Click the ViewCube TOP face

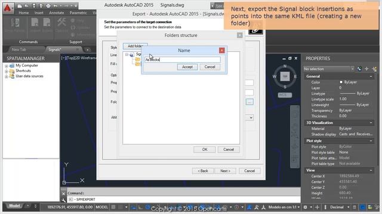coord(285,77)
